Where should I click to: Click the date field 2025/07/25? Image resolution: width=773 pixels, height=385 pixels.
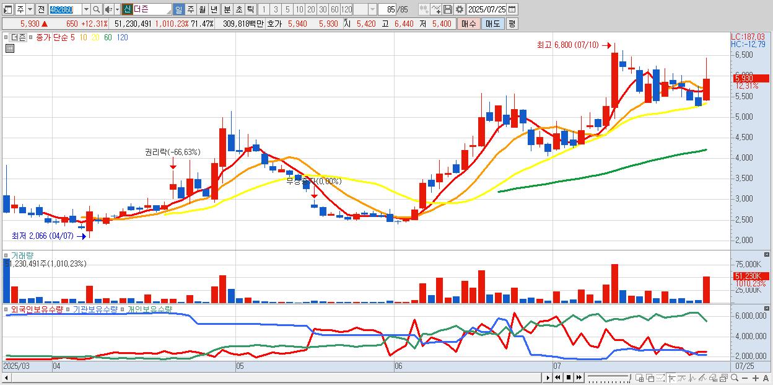[487, 9]
